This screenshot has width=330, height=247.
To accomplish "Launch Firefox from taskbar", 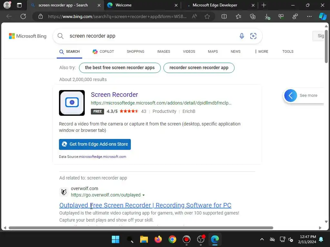I will (x=158, y=239).
